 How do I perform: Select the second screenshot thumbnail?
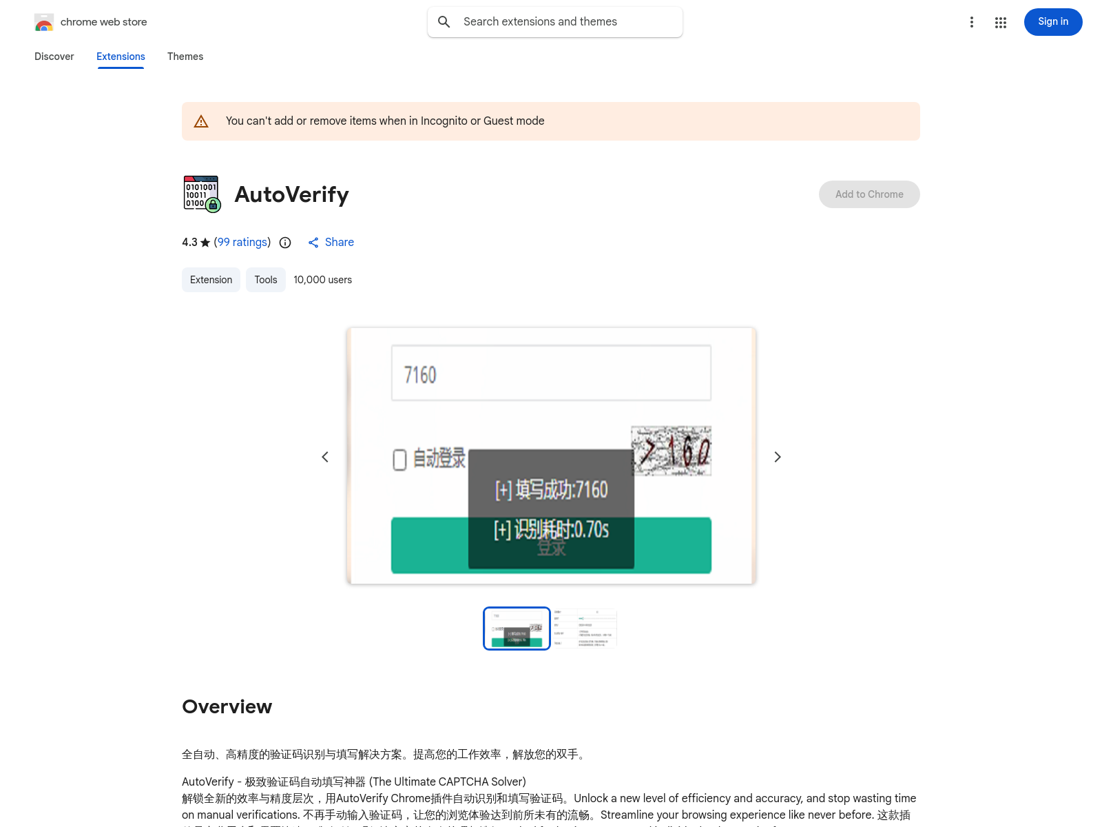coord(585,628)
